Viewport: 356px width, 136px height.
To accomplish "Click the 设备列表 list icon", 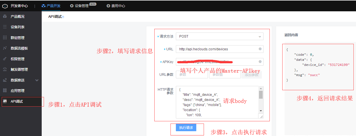I will pyautogui.click(x=5, y=27).
